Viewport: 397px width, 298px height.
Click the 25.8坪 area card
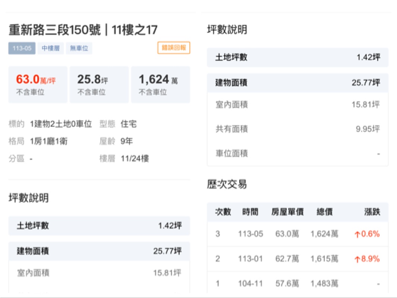click(99, 85)
